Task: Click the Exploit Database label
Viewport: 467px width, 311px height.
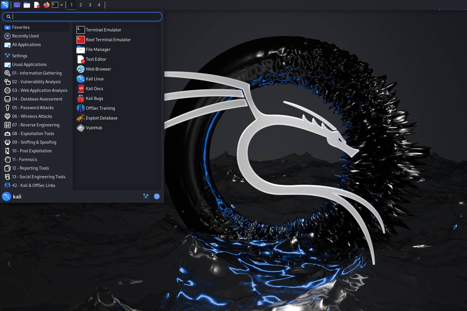Action: tap(102, 118)
